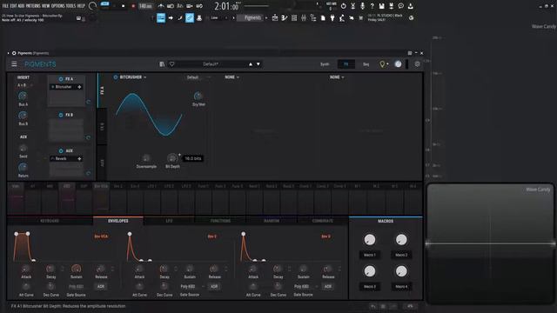This screenshot has height=313, width=557.
Task: Open the Line snap dropdown
Action: [x=218, y=17]
